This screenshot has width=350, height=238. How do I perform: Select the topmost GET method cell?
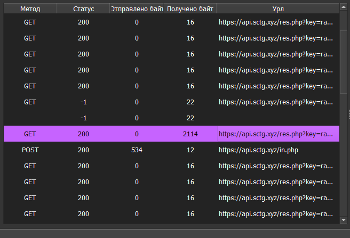click(x=30, y=22)
